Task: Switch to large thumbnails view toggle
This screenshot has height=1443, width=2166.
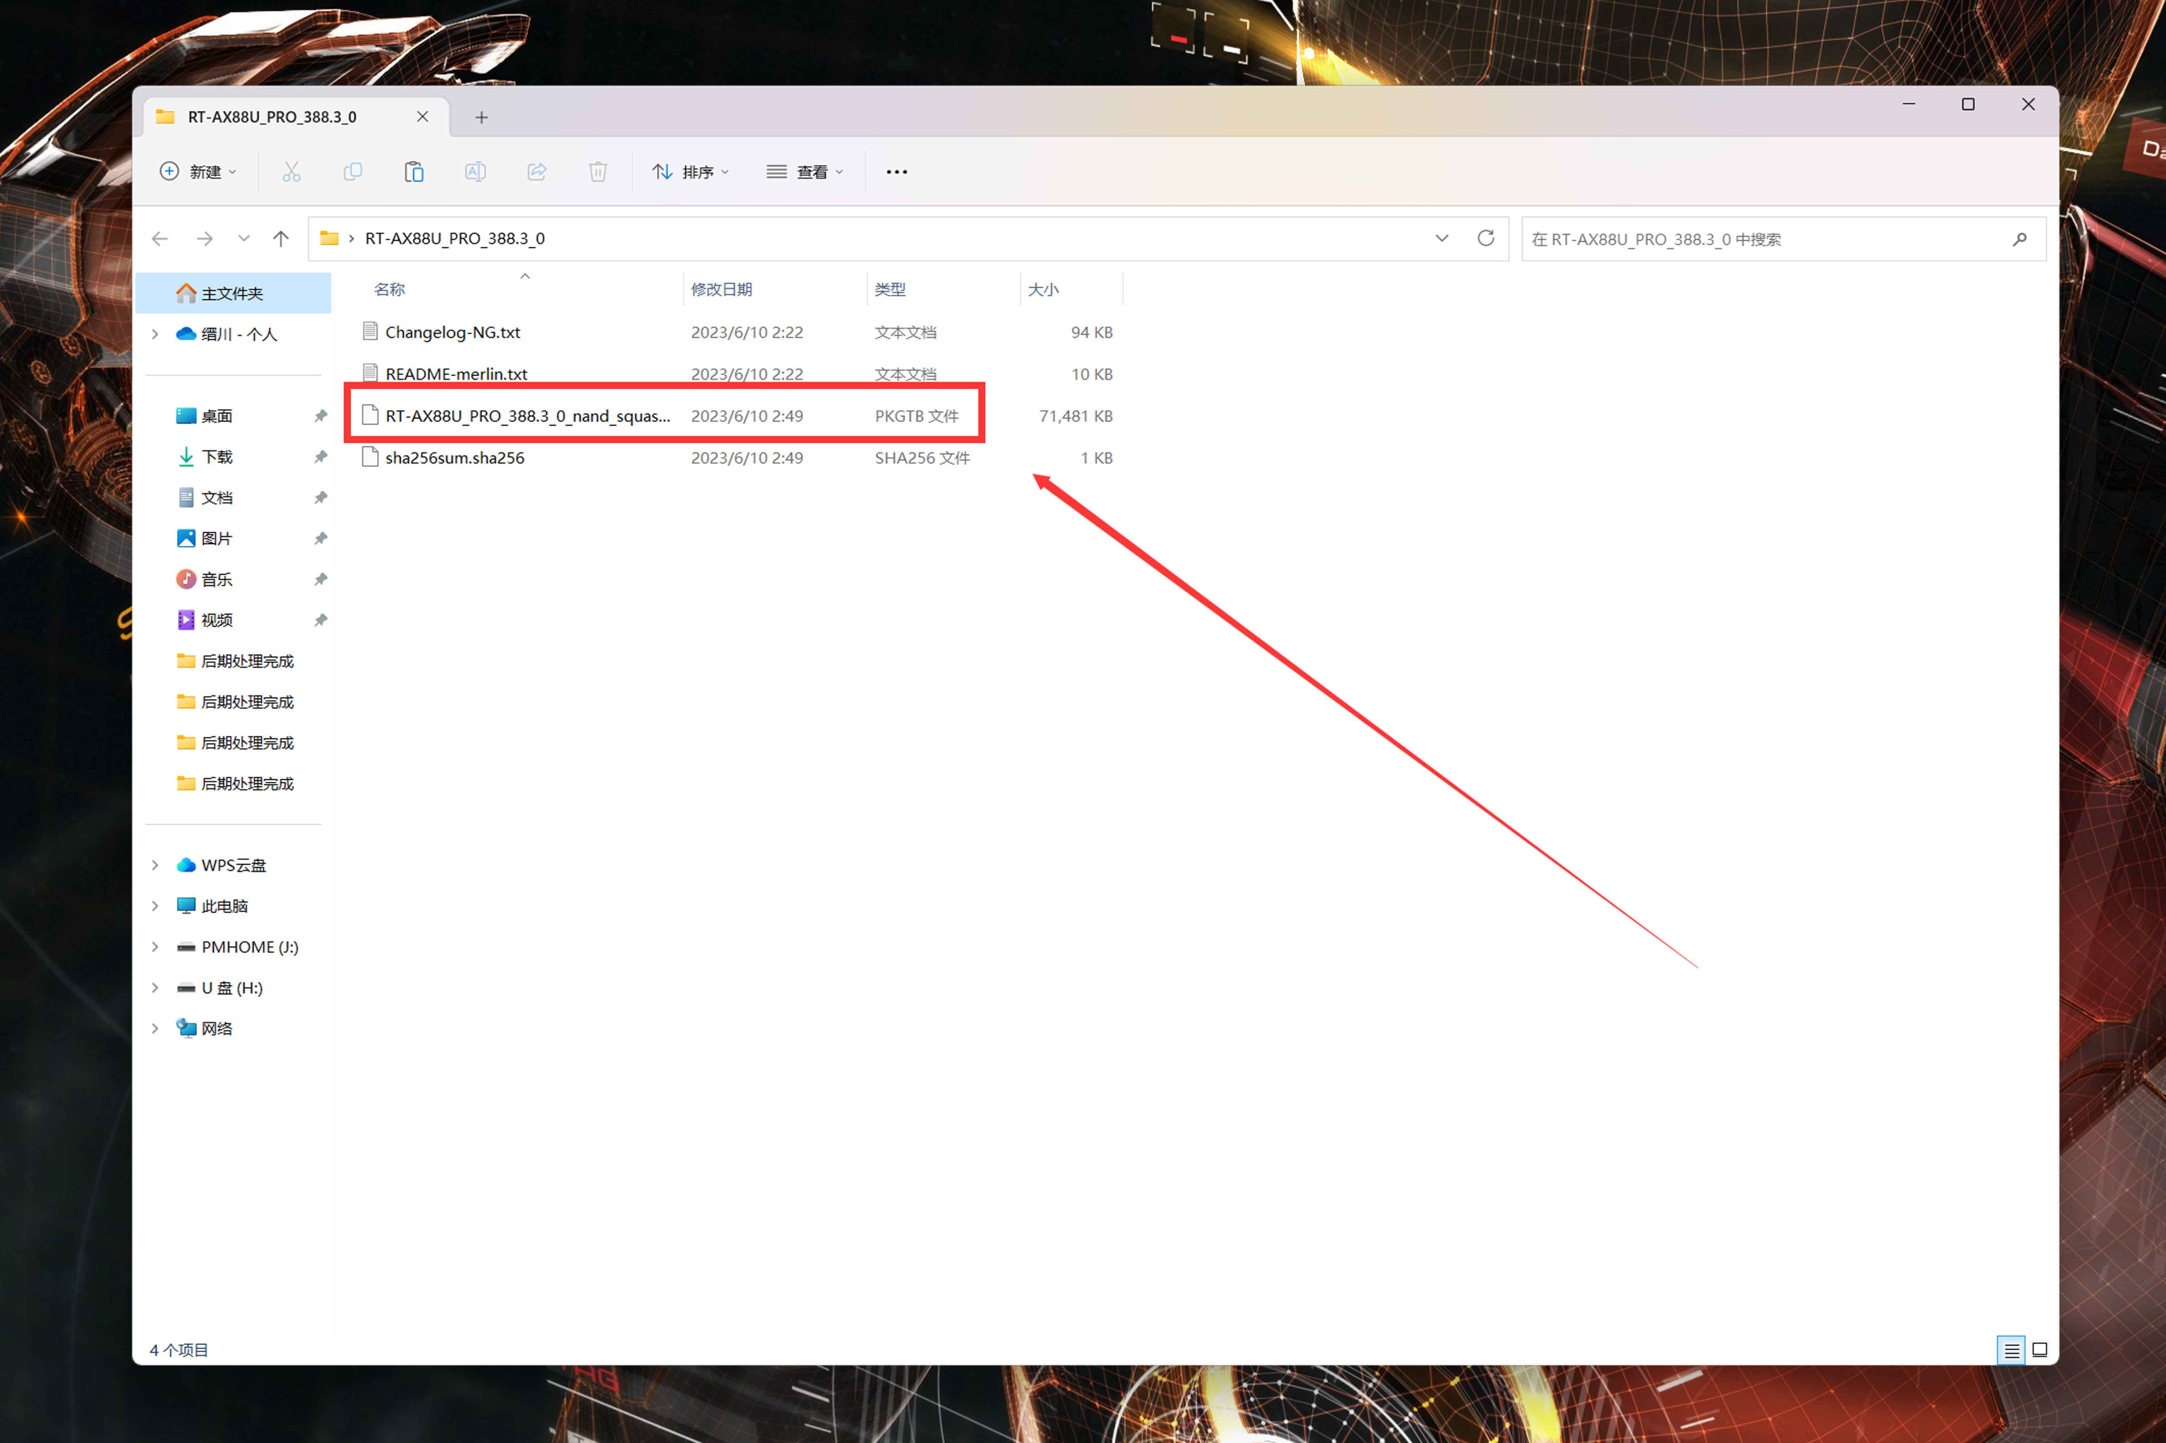Action: (2039, 1350)
